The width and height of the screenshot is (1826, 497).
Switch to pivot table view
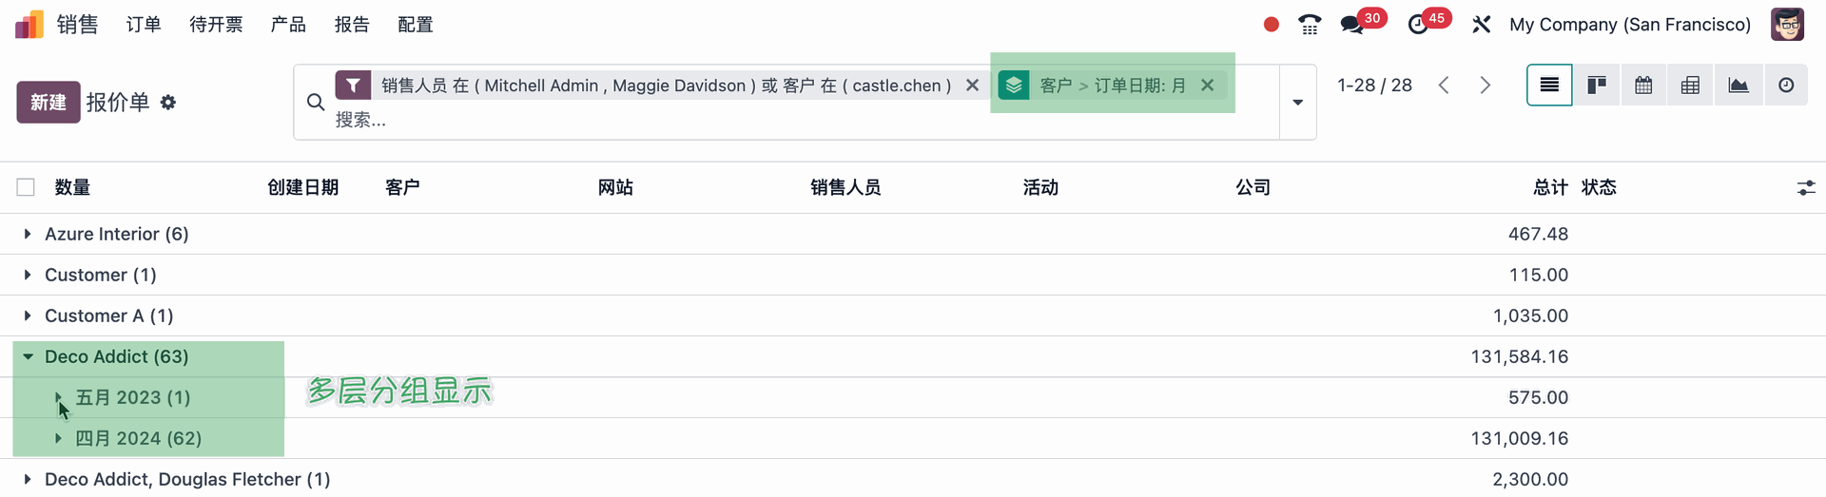[x=1690, y=86]
